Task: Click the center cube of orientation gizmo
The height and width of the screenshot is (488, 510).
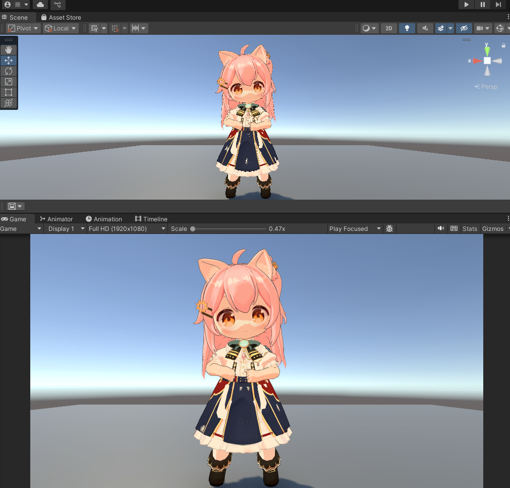Action: [x=487, y=61]
